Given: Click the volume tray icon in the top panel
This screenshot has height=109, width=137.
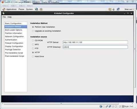Looking at the screenshot, I should pyautogui.click(x=114, y=9).
